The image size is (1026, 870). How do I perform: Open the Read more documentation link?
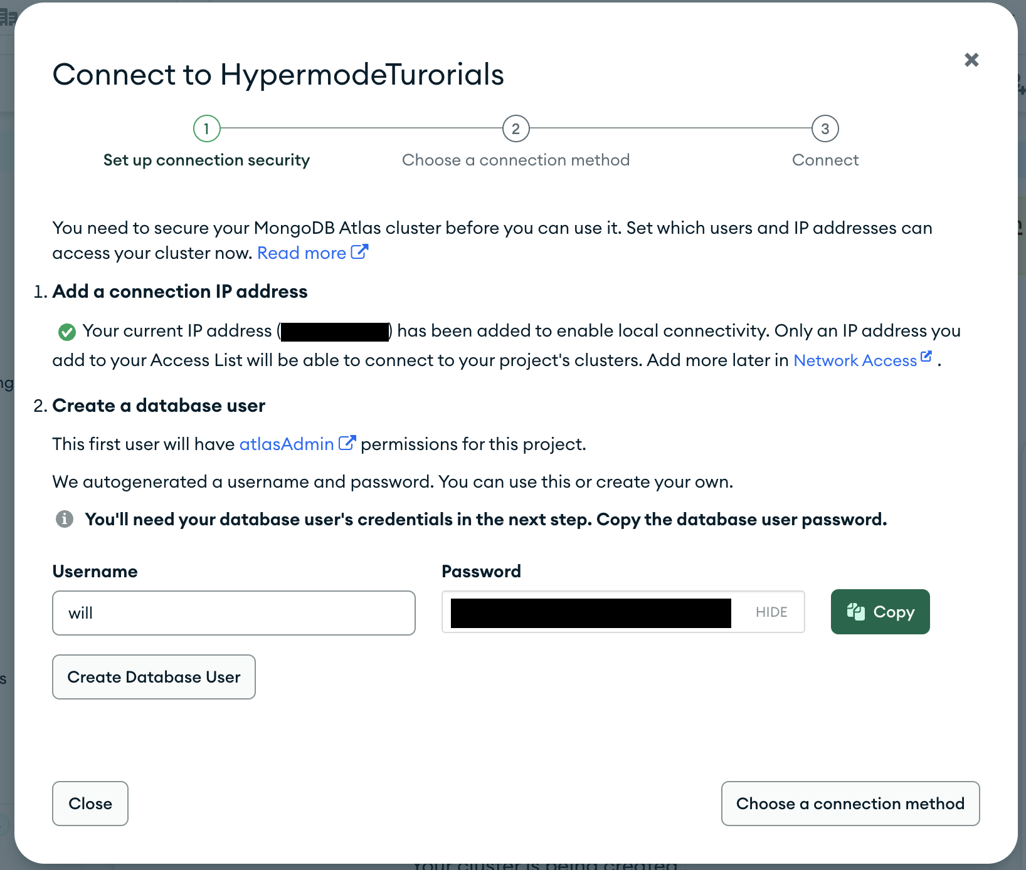(x=302, y=253)
